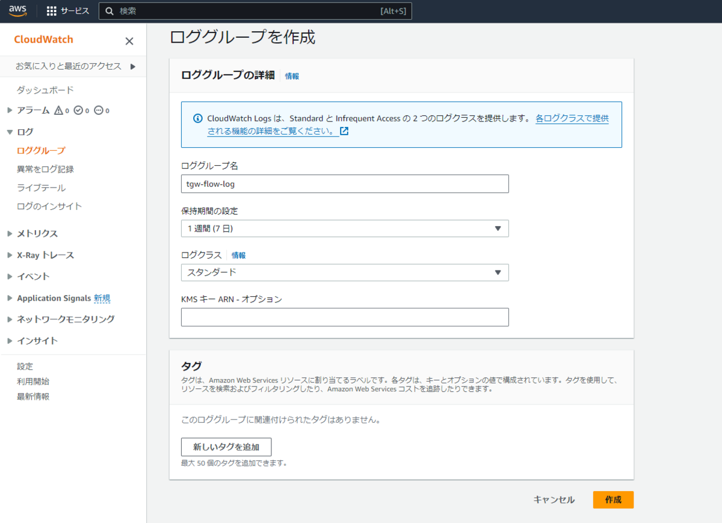Open log class feature details link
The width and height of the screenshot is (722, 523).
tap(408, 125)
